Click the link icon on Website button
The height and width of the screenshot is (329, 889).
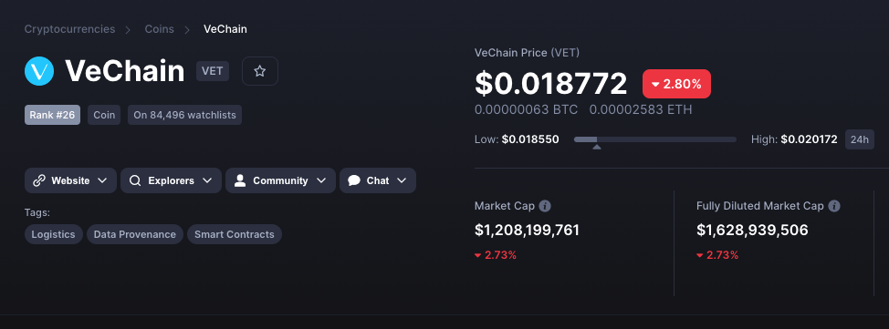[39, 180]
